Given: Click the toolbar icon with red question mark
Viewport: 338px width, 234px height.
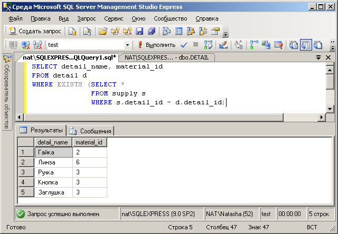Looking at the screenshot, I should (x=115, y=32).
